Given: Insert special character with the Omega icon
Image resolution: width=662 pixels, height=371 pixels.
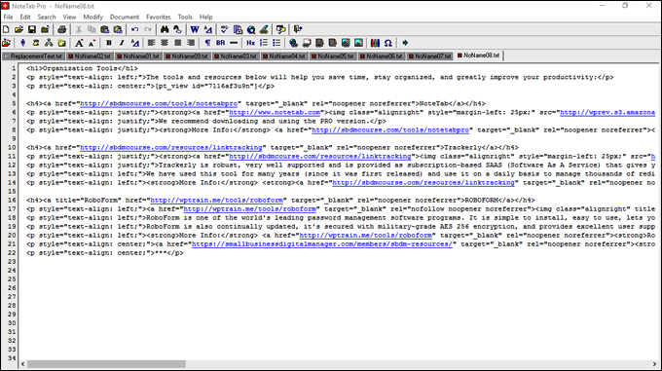Looking at the screenshot, I should [388, 43].
